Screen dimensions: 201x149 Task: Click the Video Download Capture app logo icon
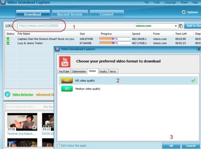tap(3, 2)
